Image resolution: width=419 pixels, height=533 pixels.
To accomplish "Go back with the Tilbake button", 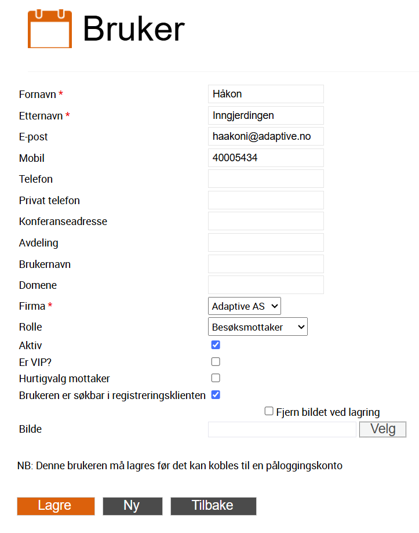I will 213,506.
